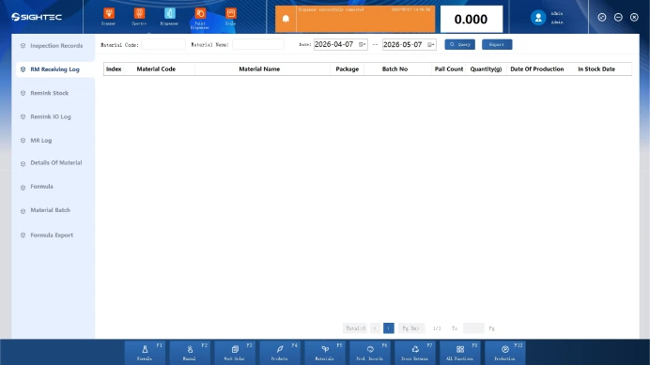This screenshot has height=365, width=650.
Task: Click the Package column header
Action: pyautogui.click(x=347, y=69)
